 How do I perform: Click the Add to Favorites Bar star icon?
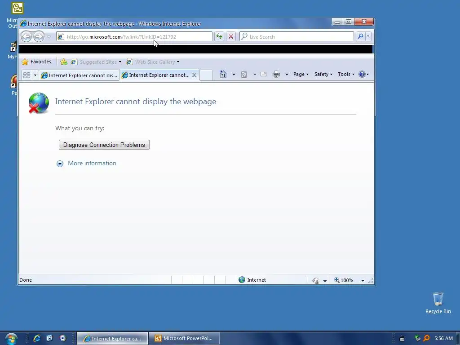point(64,62)
